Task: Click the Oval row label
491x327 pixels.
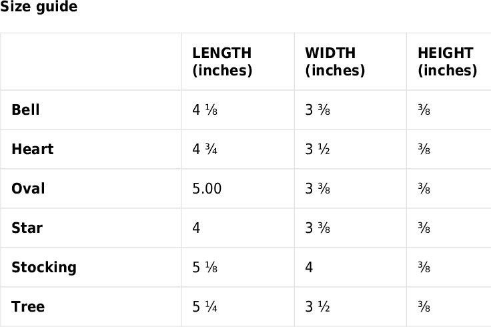Action: 28,189
